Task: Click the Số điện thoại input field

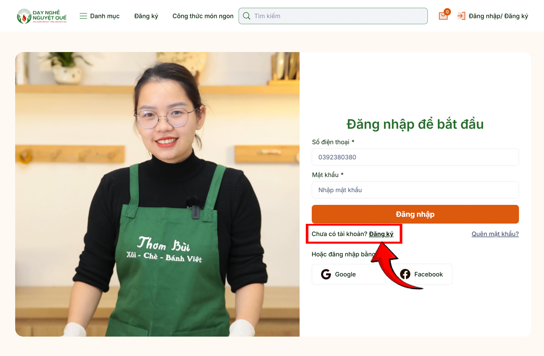Action: pyautogui.click(x=415, y=157)
